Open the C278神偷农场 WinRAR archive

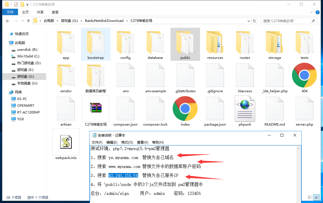click(96, 109)
